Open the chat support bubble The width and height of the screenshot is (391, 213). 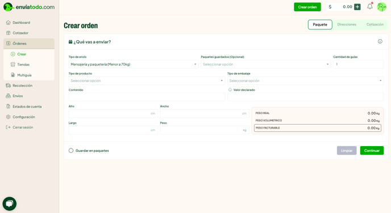pyautogui.click(x=10, y=204)
